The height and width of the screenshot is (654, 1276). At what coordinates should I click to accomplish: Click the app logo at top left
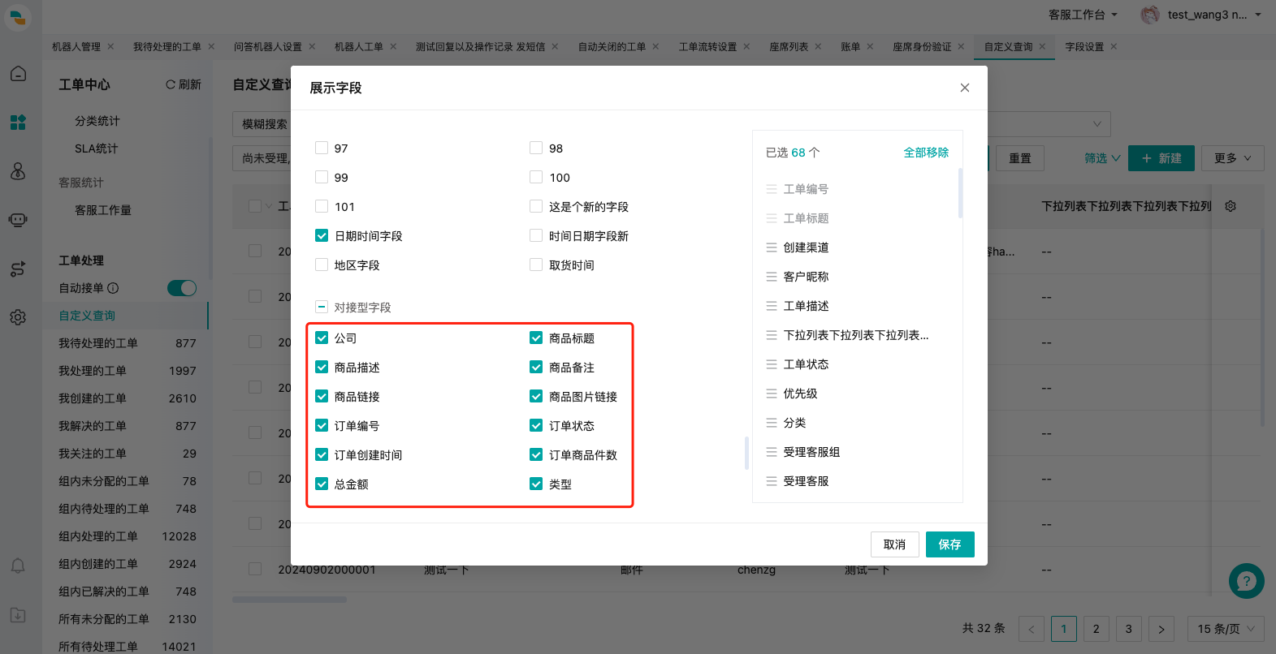click(x=18, y=16)
